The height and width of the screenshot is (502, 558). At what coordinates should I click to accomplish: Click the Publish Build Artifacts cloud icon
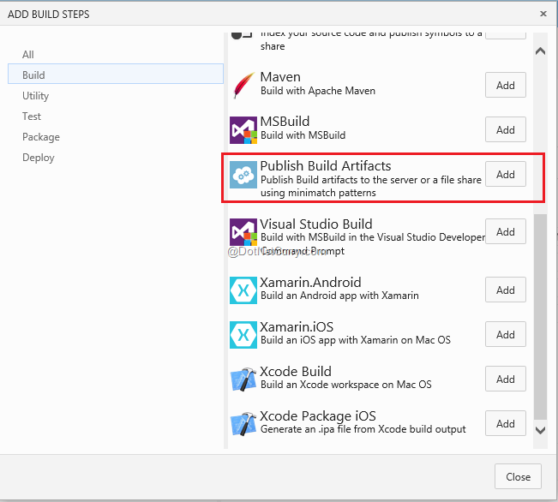tap(243, 175)
